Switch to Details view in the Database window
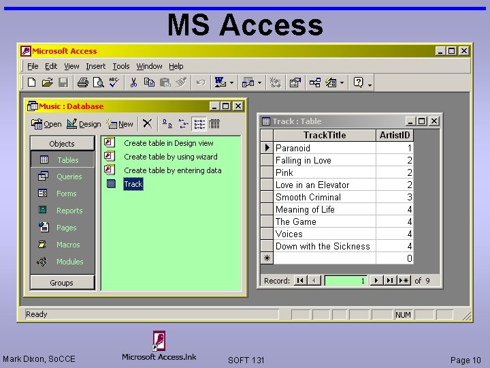This screenshot has height=368, width=490. click(214, 124)
